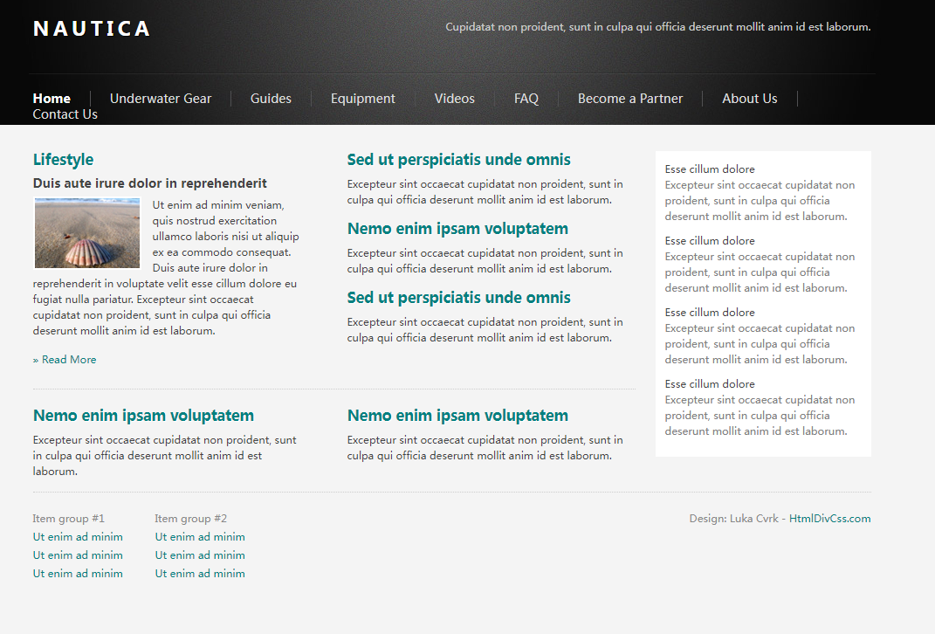
Task: Click the HtmlDivCss.com footer link
Action: tap(829, 519)
